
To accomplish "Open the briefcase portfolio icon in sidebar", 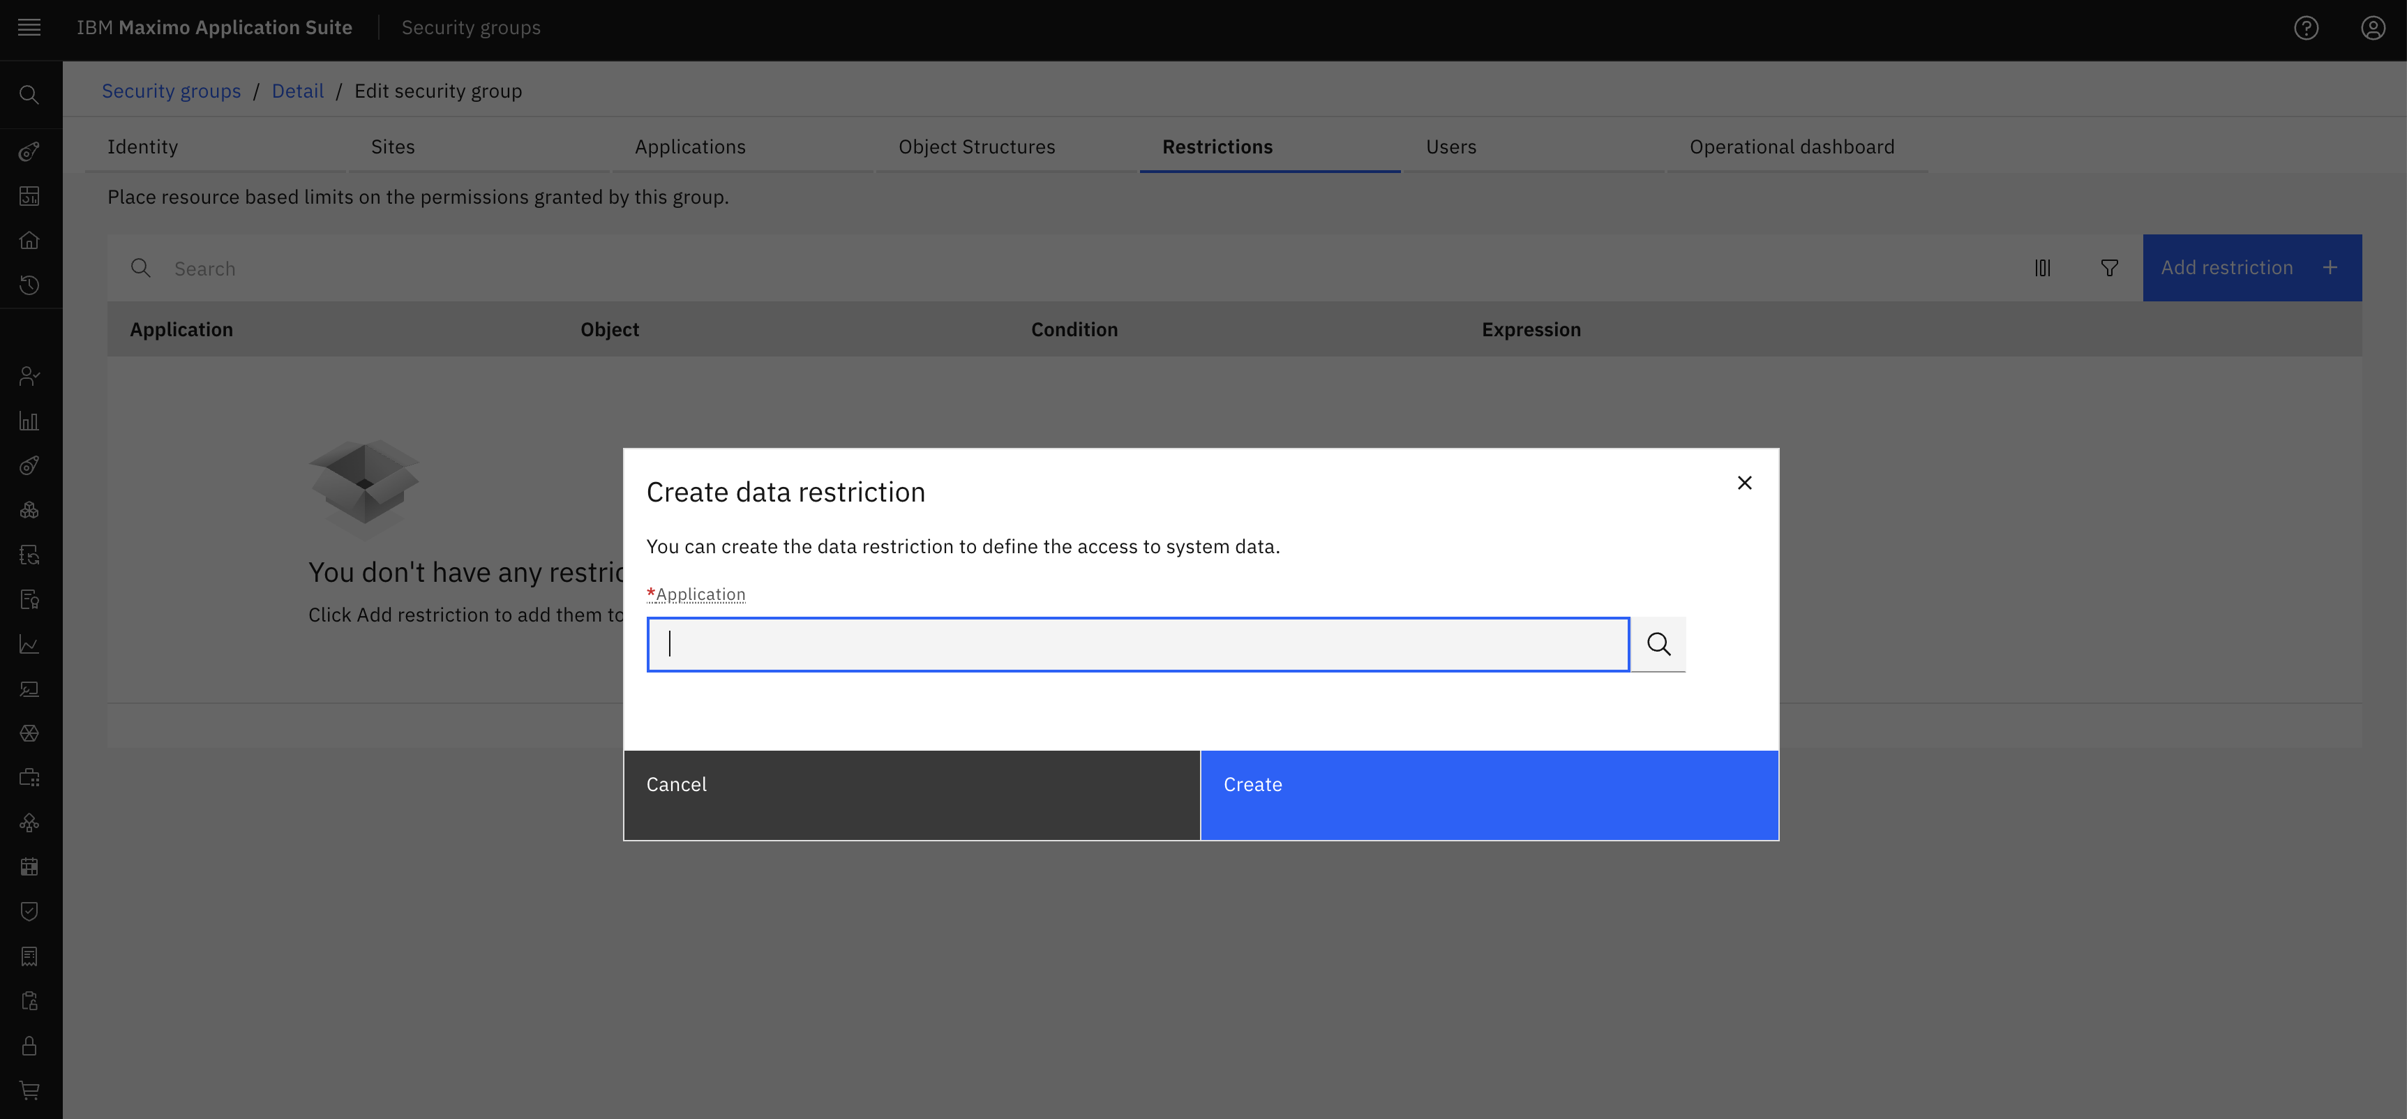I will 29,777.
